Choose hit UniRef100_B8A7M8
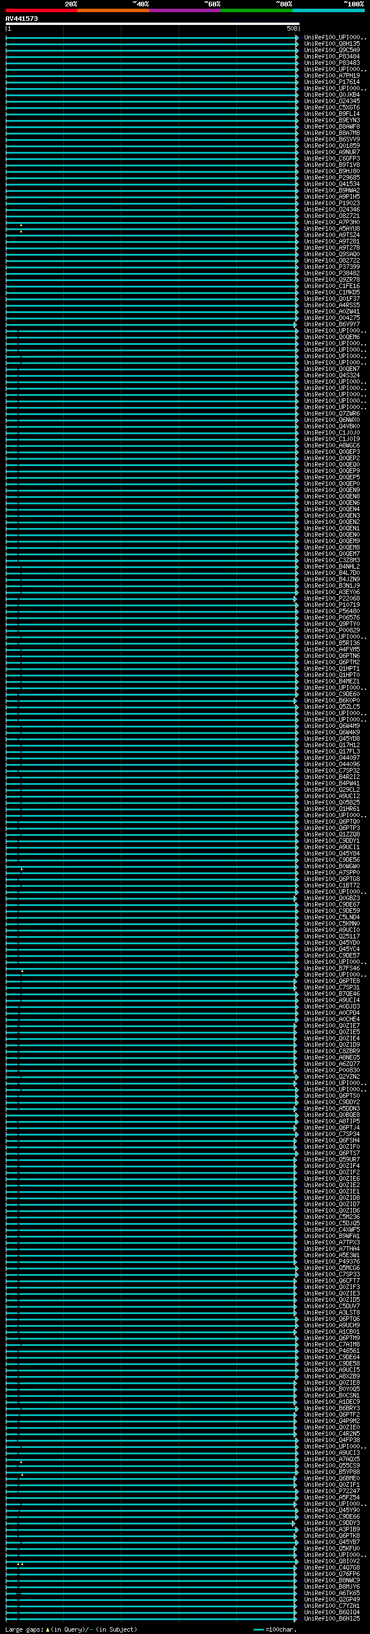 click(332, 133)
